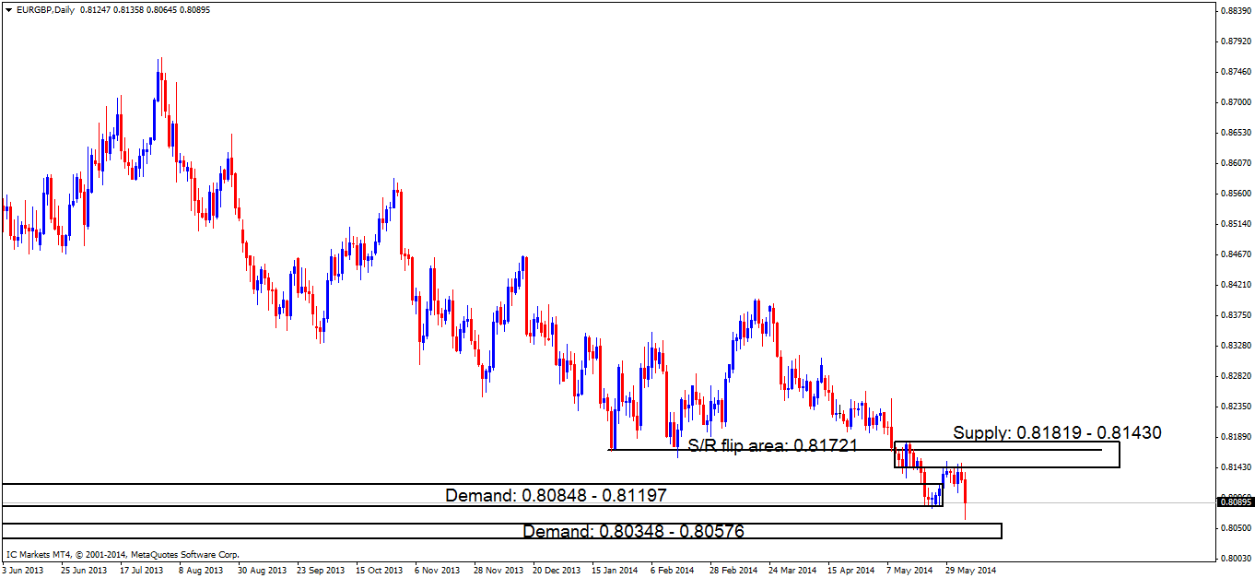This screenshot has height=578, width=1255.
Task: Click the 6 Feb 2014 date label
Action: point(674,570)
